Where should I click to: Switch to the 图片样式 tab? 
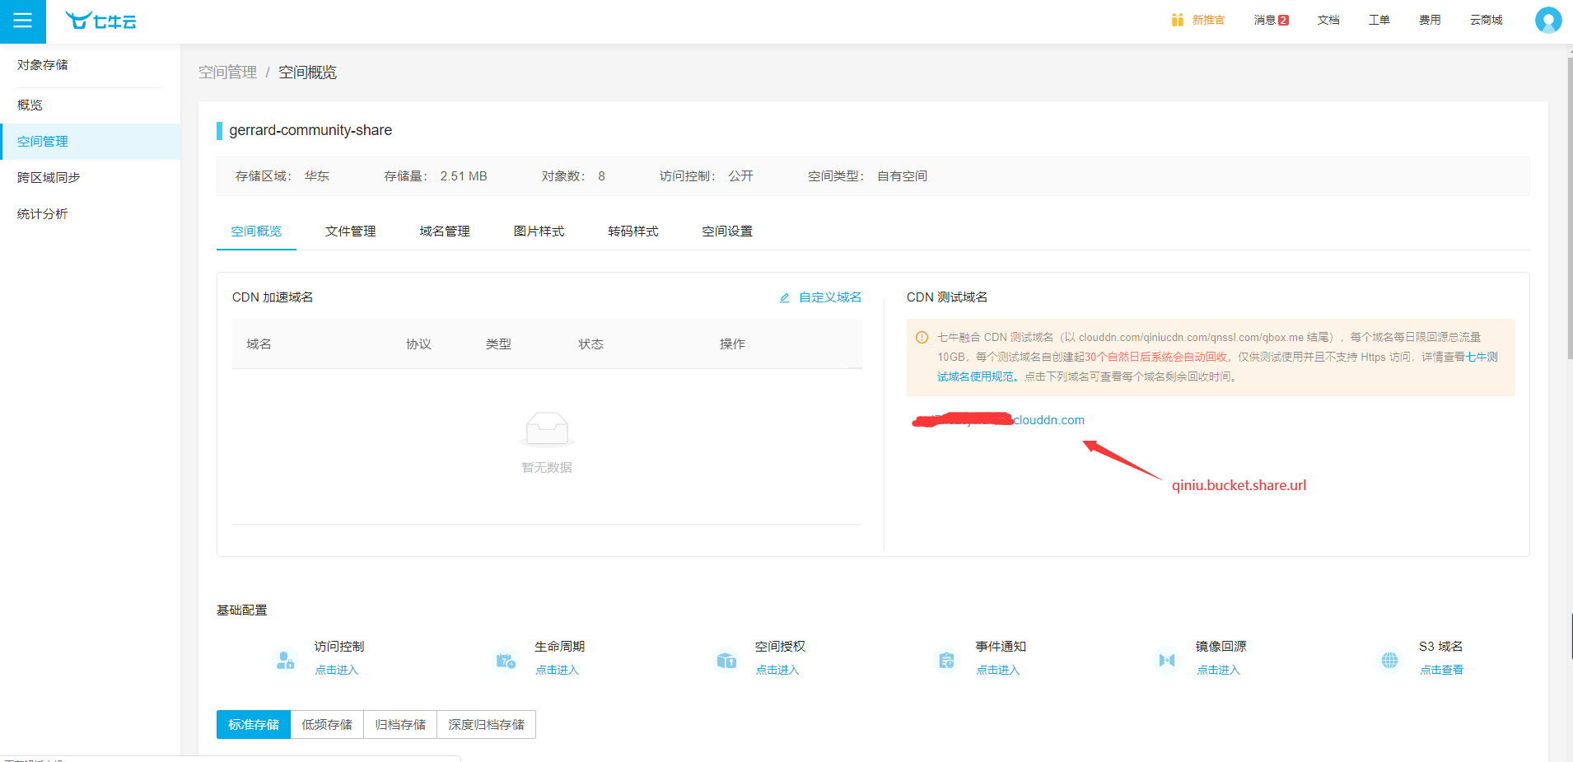point(539,231)
